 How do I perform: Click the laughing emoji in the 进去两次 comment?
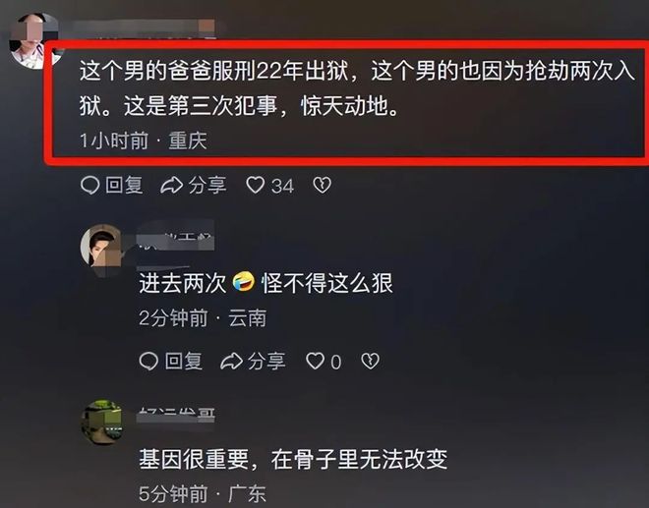click(x=244, y=282)
